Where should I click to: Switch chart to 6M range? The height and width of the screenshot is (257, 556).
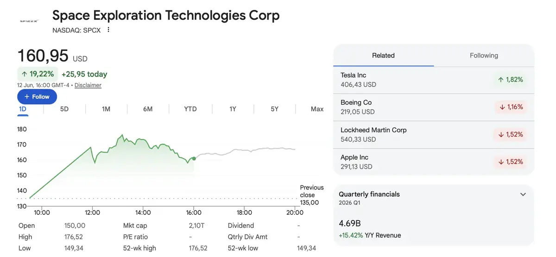pyautogui.click(x=148, y=109)
